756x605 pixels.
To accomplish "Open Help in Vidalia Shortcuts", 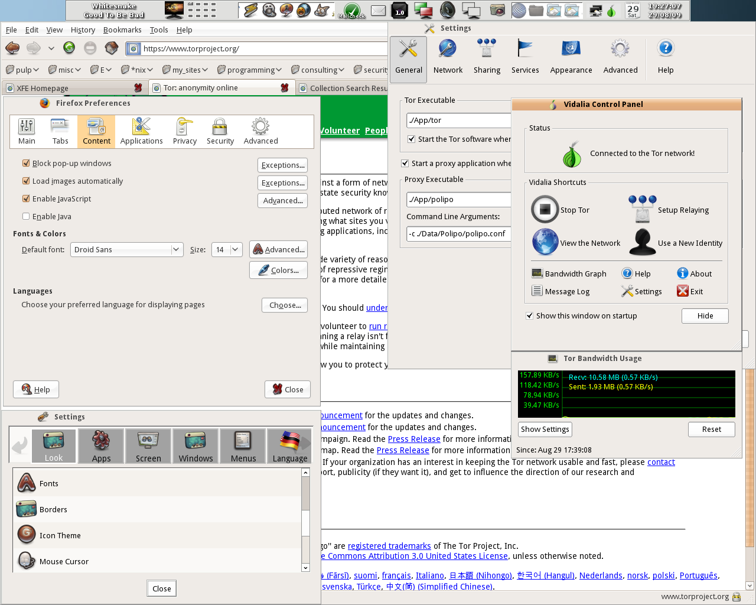I will point(636,274).
